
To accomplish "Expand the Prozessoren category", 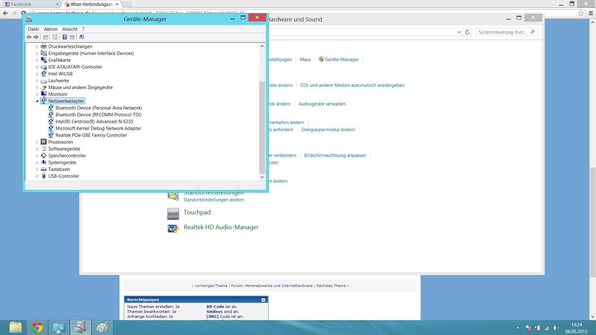I will [x=37, y=142].
